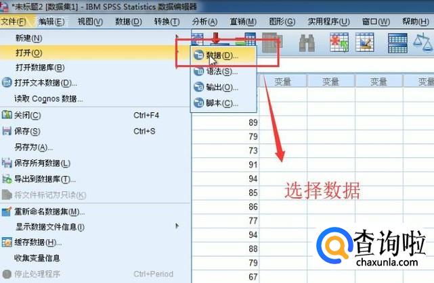Click the floppy-disk icon beside 保存(S)
434x283 pixels.
pyautogui.click(x=7, y=130)
